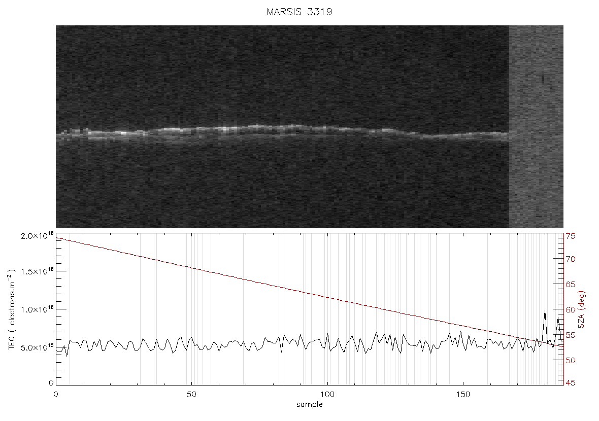Image resolution: width=599 pixels, height=421 pixels.
Task: Click the 70 SZA tick label
Action: click(571, 259)
